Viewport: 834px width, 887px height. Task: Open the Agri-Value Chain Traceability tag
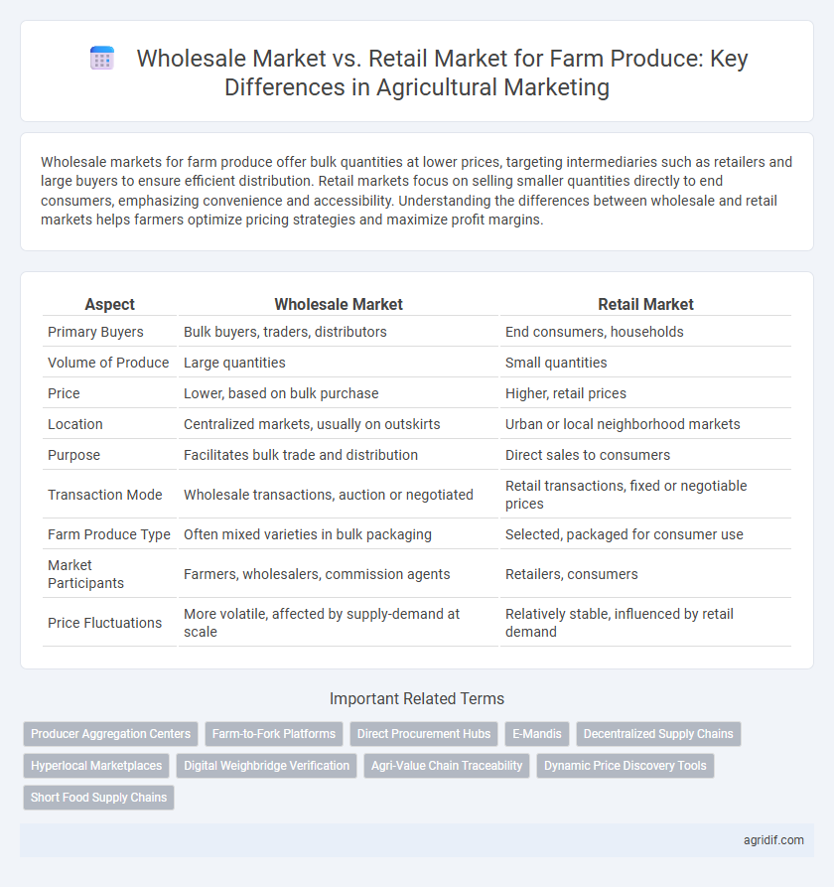[x=447, y=766]
